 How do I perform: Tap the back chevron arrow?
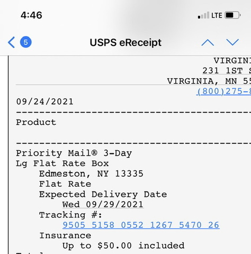[x=11, y=42]
